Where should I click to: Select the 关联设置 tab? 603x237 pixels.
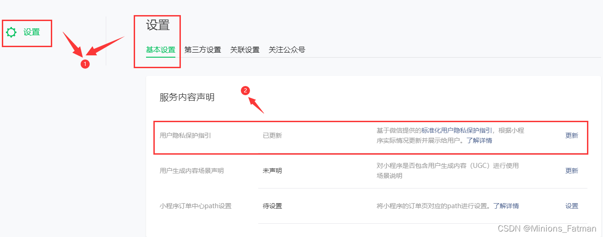pos(244,50)
